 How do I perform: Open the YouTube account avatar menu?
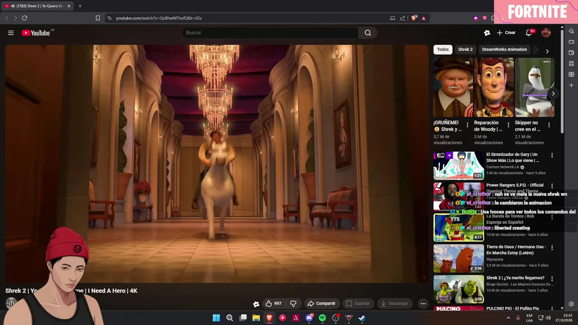coord(546,32)
